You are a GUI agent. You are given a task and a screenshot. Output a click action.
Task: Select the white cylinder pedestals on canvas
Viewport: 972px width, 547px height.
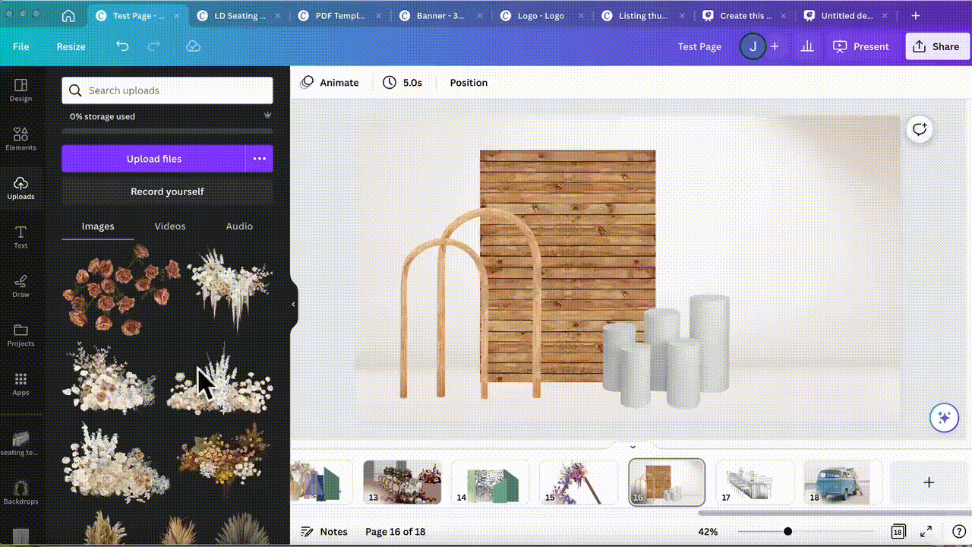(x=667, y=351)
